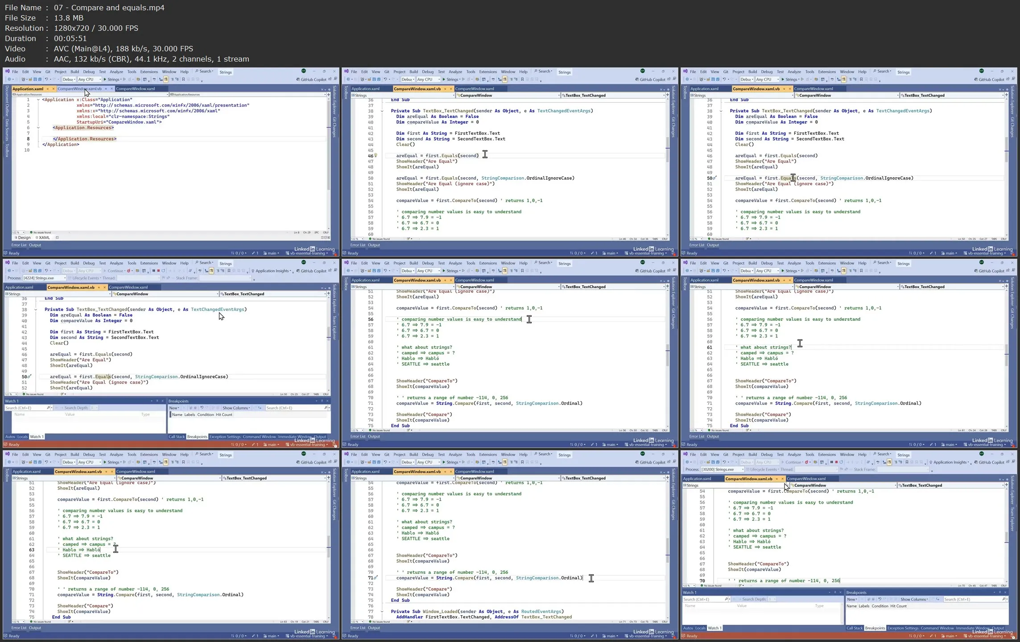Open Any CPU platform dropdown in Application.xaml window
The width and height of the screenshot is (1020, 642).
pyautogui.click(x=89, y=79)
